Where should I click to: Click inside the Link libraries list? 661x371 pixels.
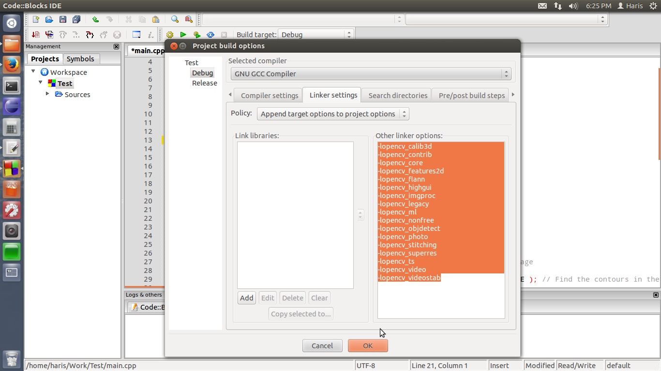(295, 215)
